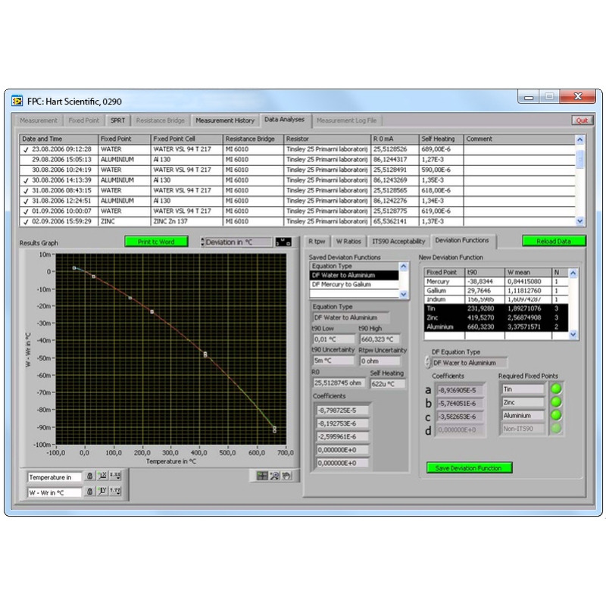Click Save Deviation Function button
The height and width of the screenshot is (606, 606).
click(x=468, y=468)
